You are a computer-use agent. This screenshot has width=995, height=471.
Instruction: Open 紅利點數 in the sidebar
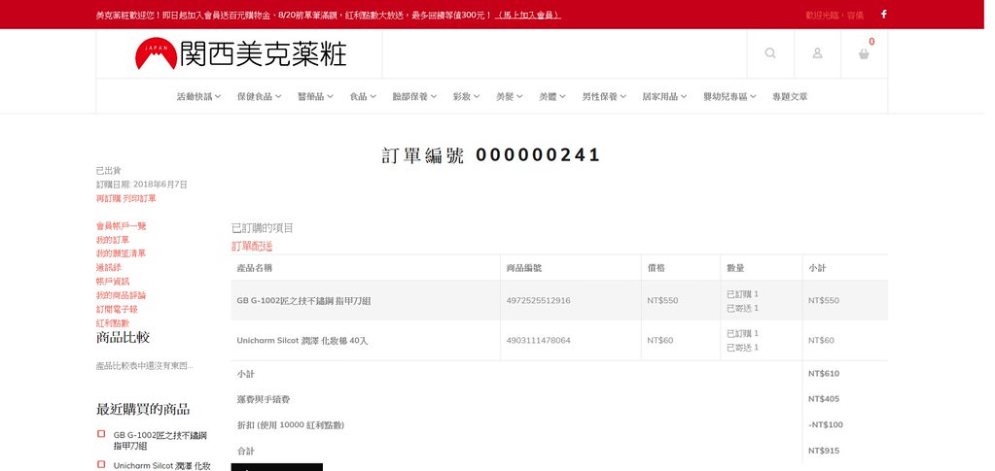[112, 323]
